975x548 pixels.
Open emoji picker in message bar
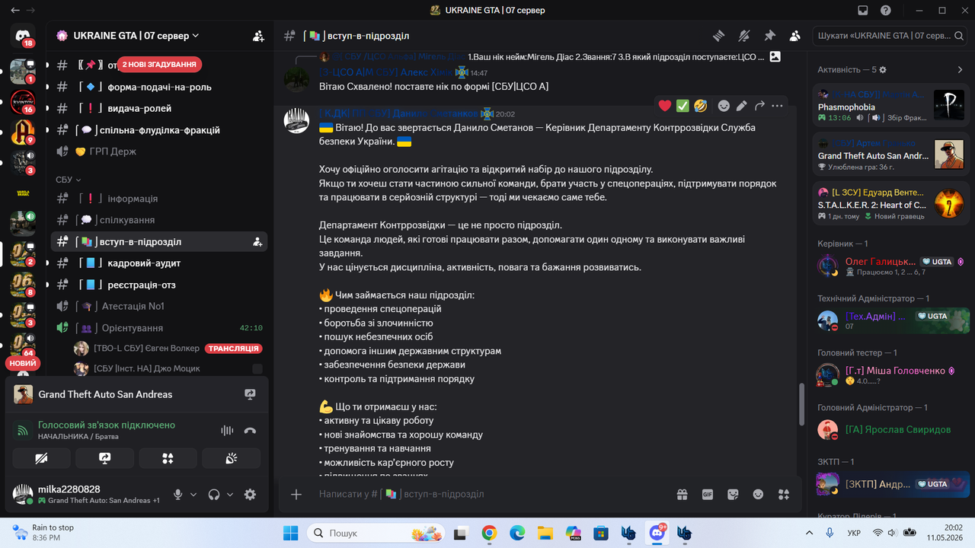[x=758, y=494]
